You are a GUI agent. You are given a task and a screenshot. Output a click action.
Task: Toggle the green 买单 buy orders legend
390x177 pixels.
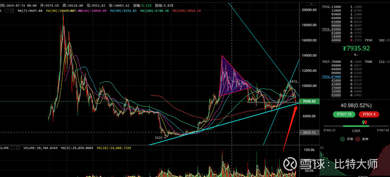(x=347, y=139)
